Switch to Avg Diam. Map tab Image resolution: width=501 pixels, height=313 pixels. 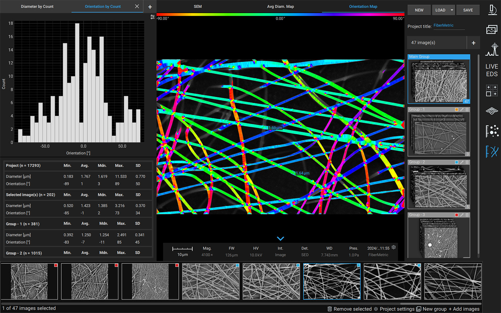point(280,7)
